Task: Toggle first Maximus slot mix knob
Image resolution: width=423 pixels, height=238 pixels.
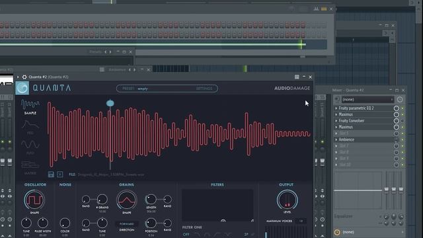Action: pos(396,114)
